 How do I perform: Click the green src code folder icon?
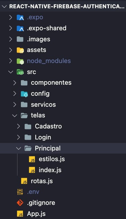pos(20,72)
